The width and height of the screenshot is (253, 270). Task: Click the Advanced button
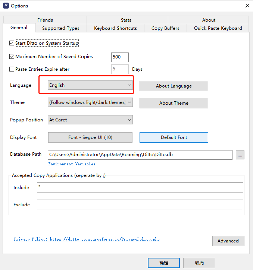click(x=228, y=241)
